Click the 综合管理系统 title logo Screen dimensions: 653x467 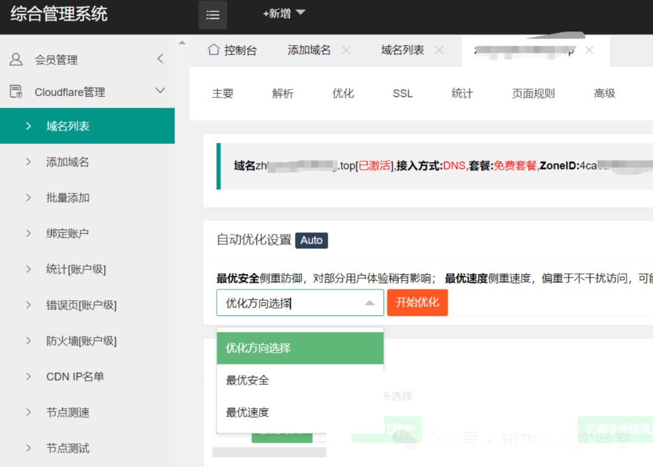(x=59, y=14)
